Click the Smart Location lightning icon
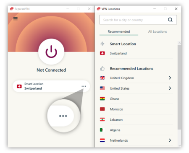The width and height of the screenshot is (189, 153). pyautogui.click(x=102, y=44)
